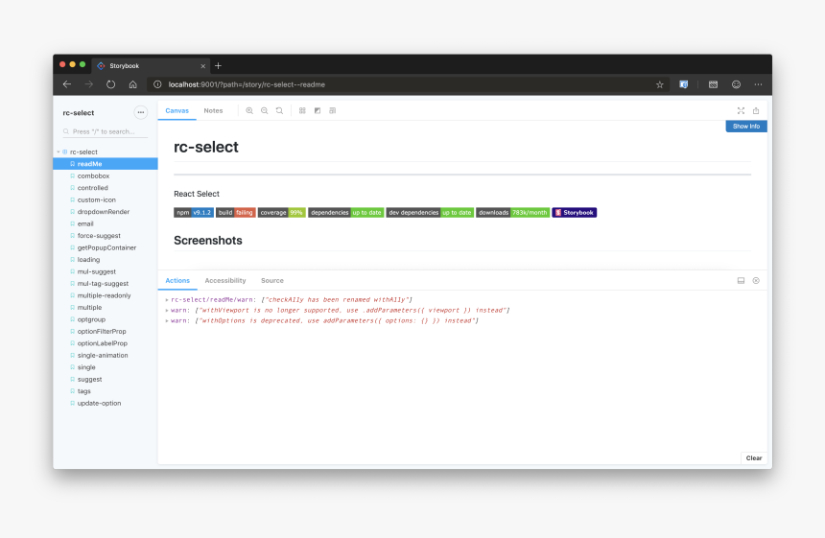This screenshot has height=538, width=825.
Task: Open a new browser tab with plus
Action: pyautogui.click(x=218, y=66)
